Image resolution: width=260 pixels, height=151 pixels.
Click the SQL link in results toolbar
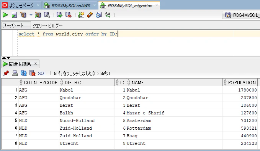(x=42, y=73)
